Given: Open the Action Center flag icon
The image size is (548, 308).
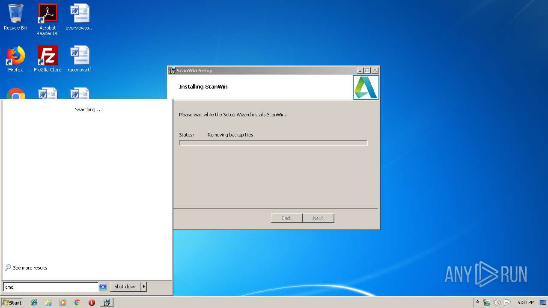Looking at the screenshot, I should click(507, 302).
